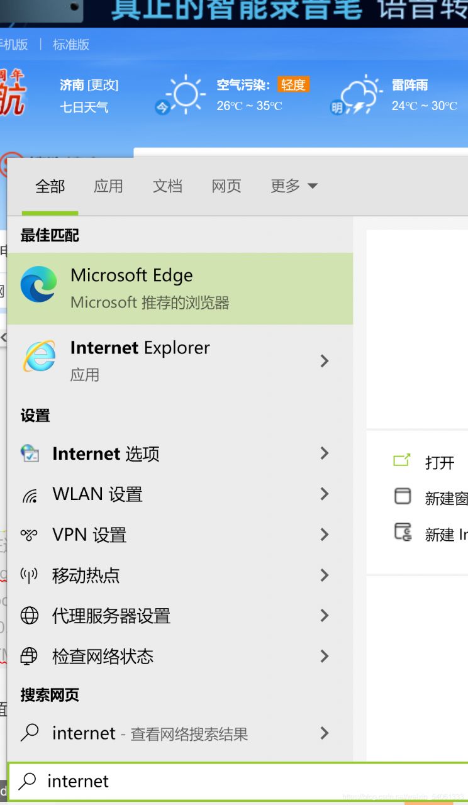Click the search box containing internet
The height and width of the screenshot is (805, 468).
coord(238,782)
